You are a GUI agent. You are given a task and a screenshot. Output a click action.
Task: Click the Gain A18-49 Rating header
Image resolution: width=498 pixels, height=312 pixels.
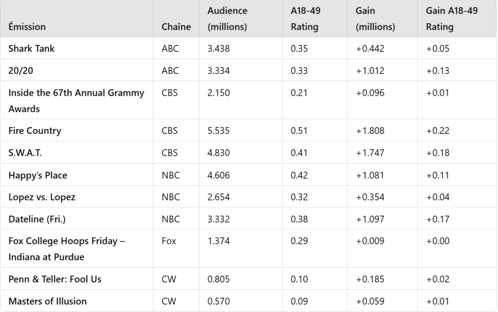[x=452, y=18]
